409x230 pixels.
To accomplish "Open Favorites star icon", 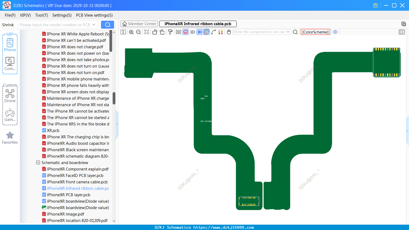I will pos(10,138).
